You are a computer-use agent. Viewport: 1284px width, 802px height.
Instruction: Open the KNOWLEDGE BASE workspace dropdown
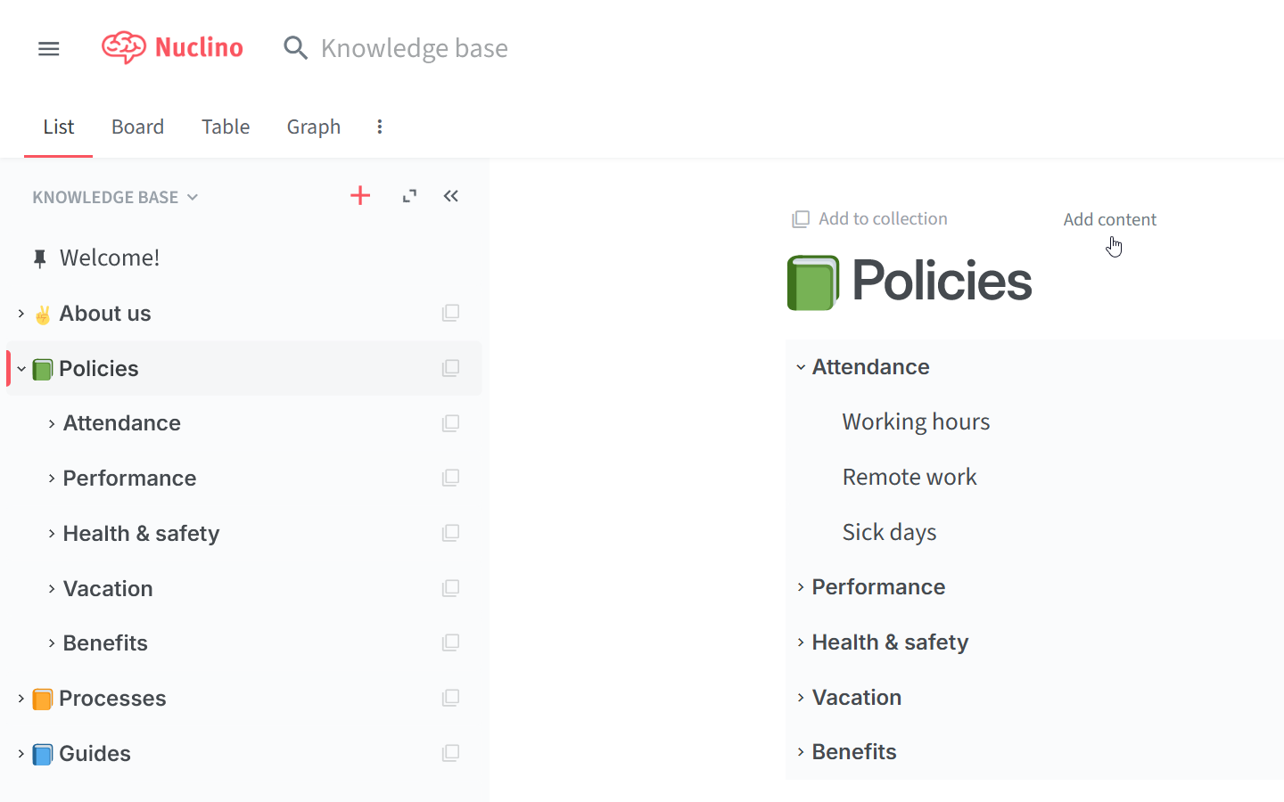[115, 197]
